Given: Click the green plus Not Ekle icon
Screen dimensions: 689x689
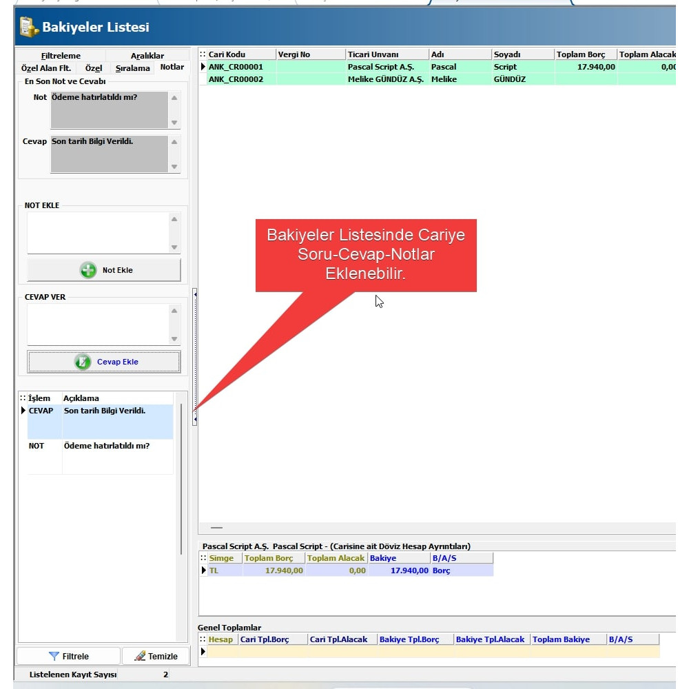Looking at the screenshot, I should tap(88, 270).
